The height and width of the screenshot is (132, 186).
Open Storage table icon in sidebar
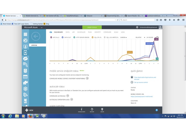pos(25,77)
